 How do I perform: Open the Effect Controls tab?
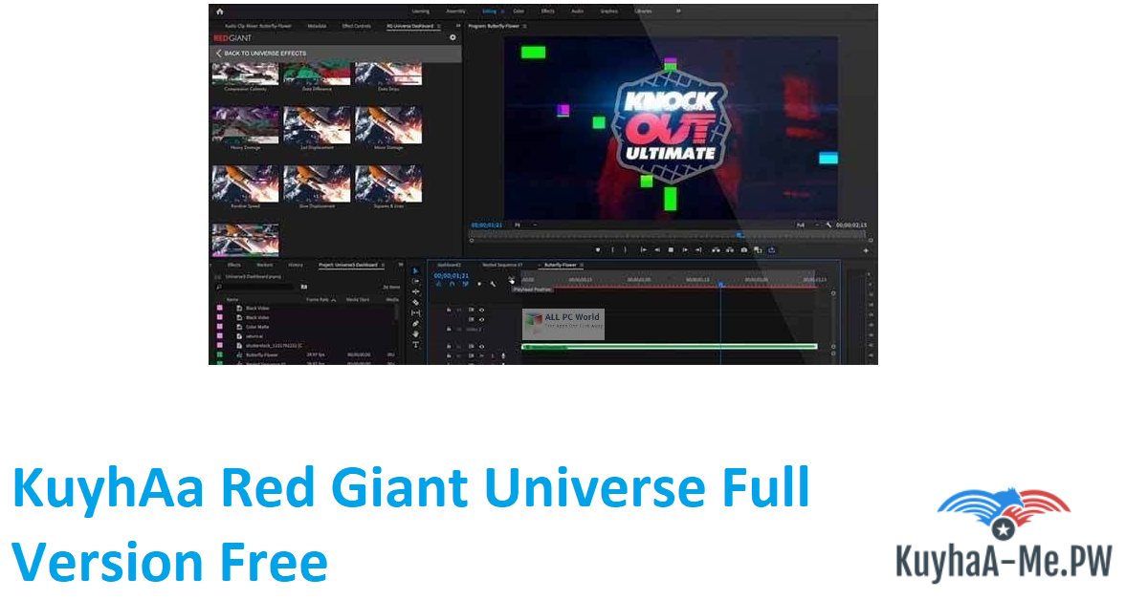pyautogui.click(x=356, y=26)
